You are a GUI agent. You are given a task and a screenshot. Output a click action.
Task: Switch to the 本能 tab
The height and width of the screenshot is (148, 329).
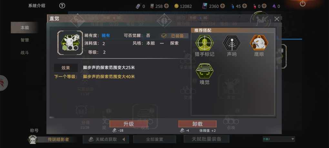[24, 27]
